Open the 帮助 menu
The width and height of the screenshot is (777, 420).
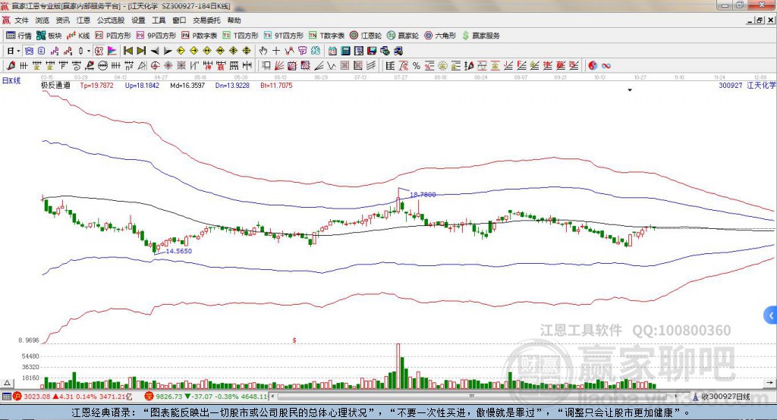[234, 20]
